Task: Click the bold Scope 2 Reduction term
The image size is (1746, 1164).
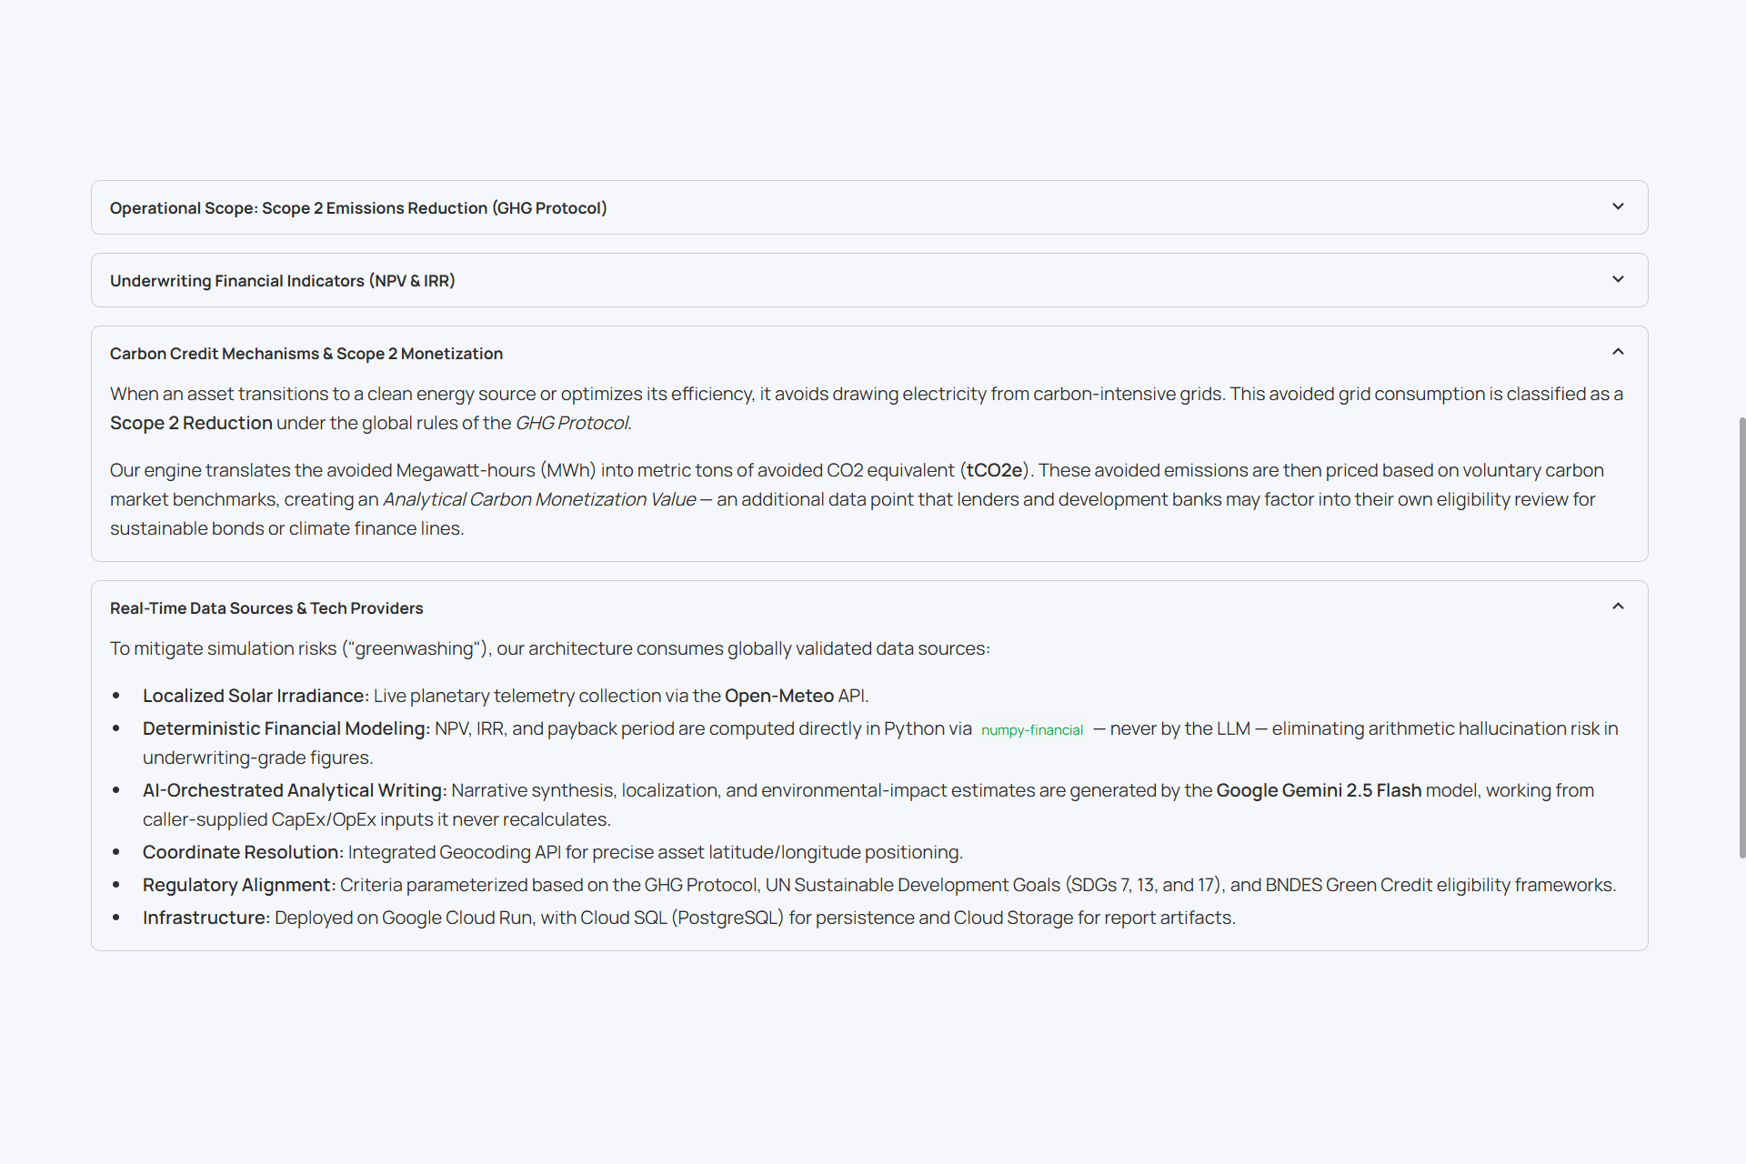Action: pyautogui.click(x=191, y=423)
